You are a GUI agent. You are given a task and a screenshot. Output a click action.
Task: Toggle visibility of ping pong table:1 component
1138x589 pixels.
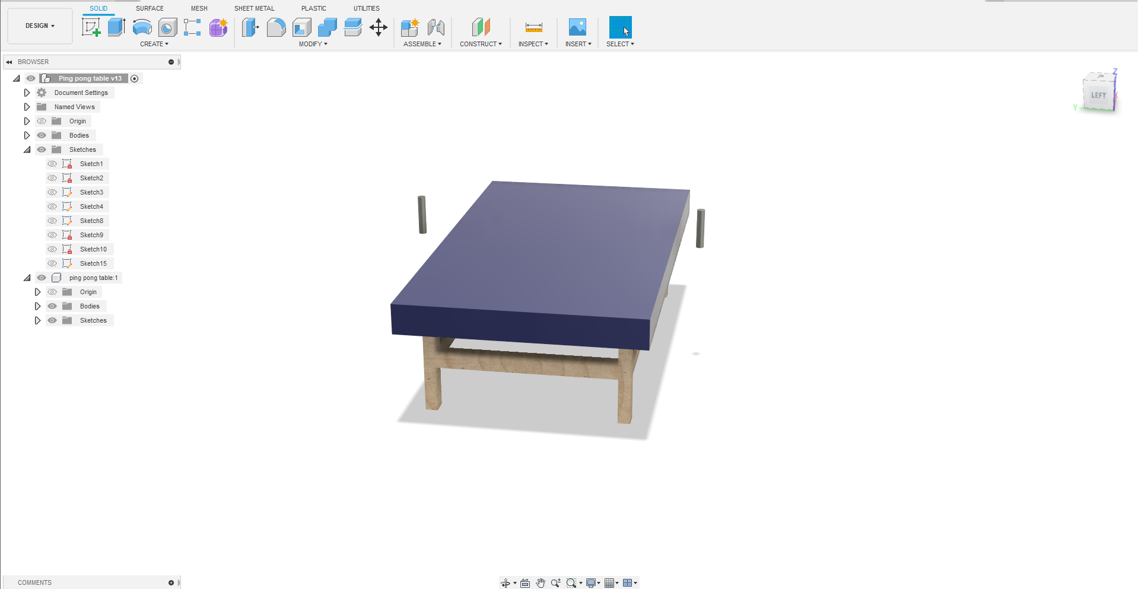(x=42, y=278)
